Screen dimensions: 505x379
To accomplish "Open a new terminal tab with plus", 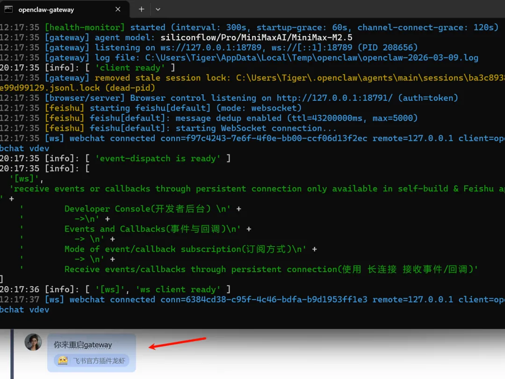I will (141, 9).
